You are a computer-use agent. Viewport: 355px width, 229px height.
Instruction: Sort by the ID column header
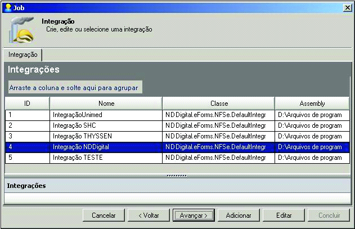[27, 104]
